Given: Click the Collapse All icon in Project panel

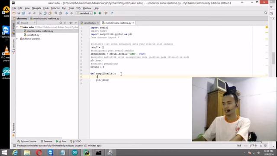Looking at the screenshot, I should pyautogui.click(x=65, y=23).
